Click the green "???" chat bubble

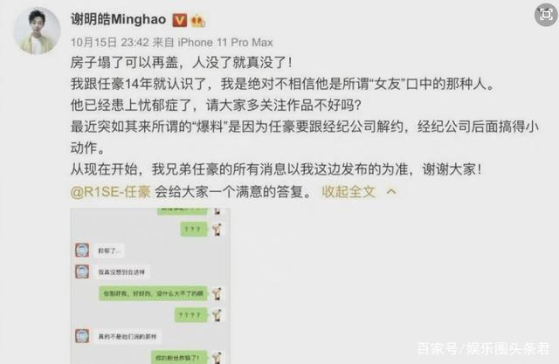pos(194,229)
